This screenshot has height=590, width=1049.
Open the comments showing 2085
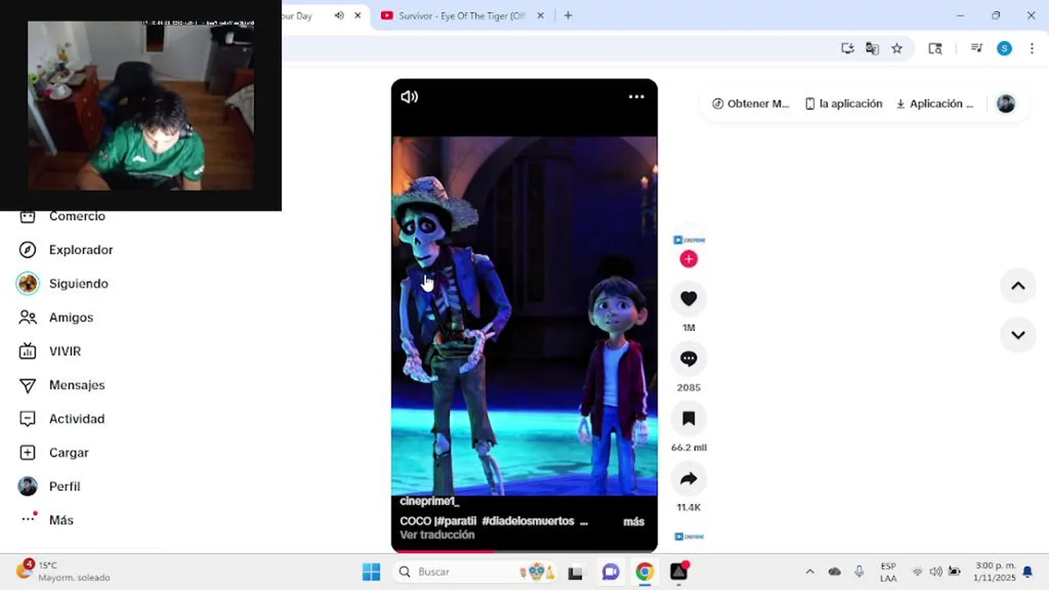(x=688, y=359)
